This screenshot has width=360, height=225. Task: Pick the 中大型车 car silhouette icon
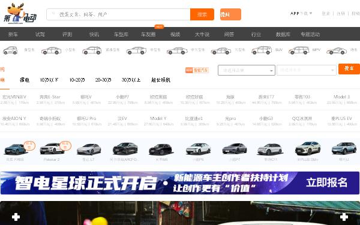(177, 51)
